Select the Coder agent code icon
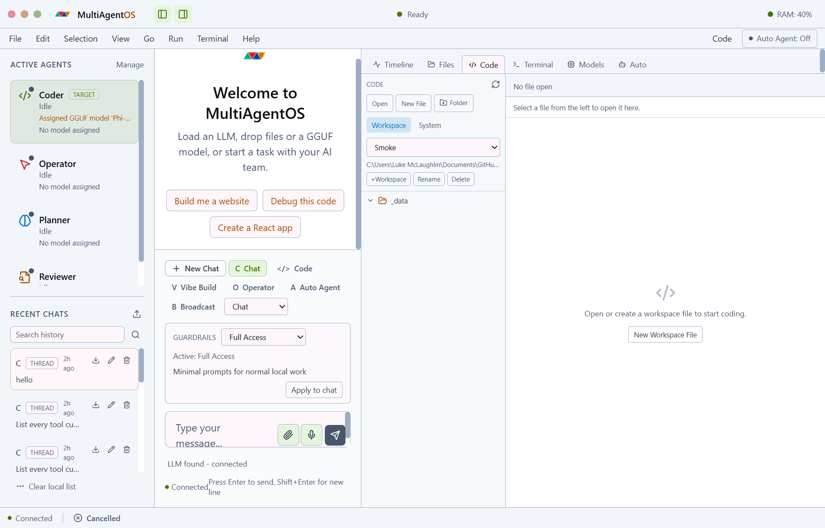 coord(25,95)
